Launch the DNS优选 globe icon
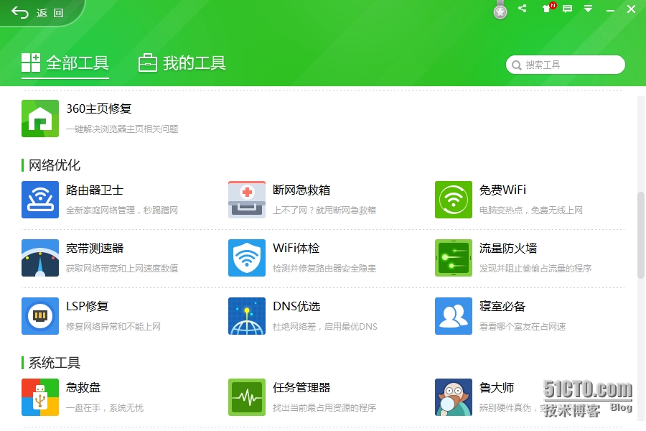Screen dimensions: 646x431 [247, 316]
